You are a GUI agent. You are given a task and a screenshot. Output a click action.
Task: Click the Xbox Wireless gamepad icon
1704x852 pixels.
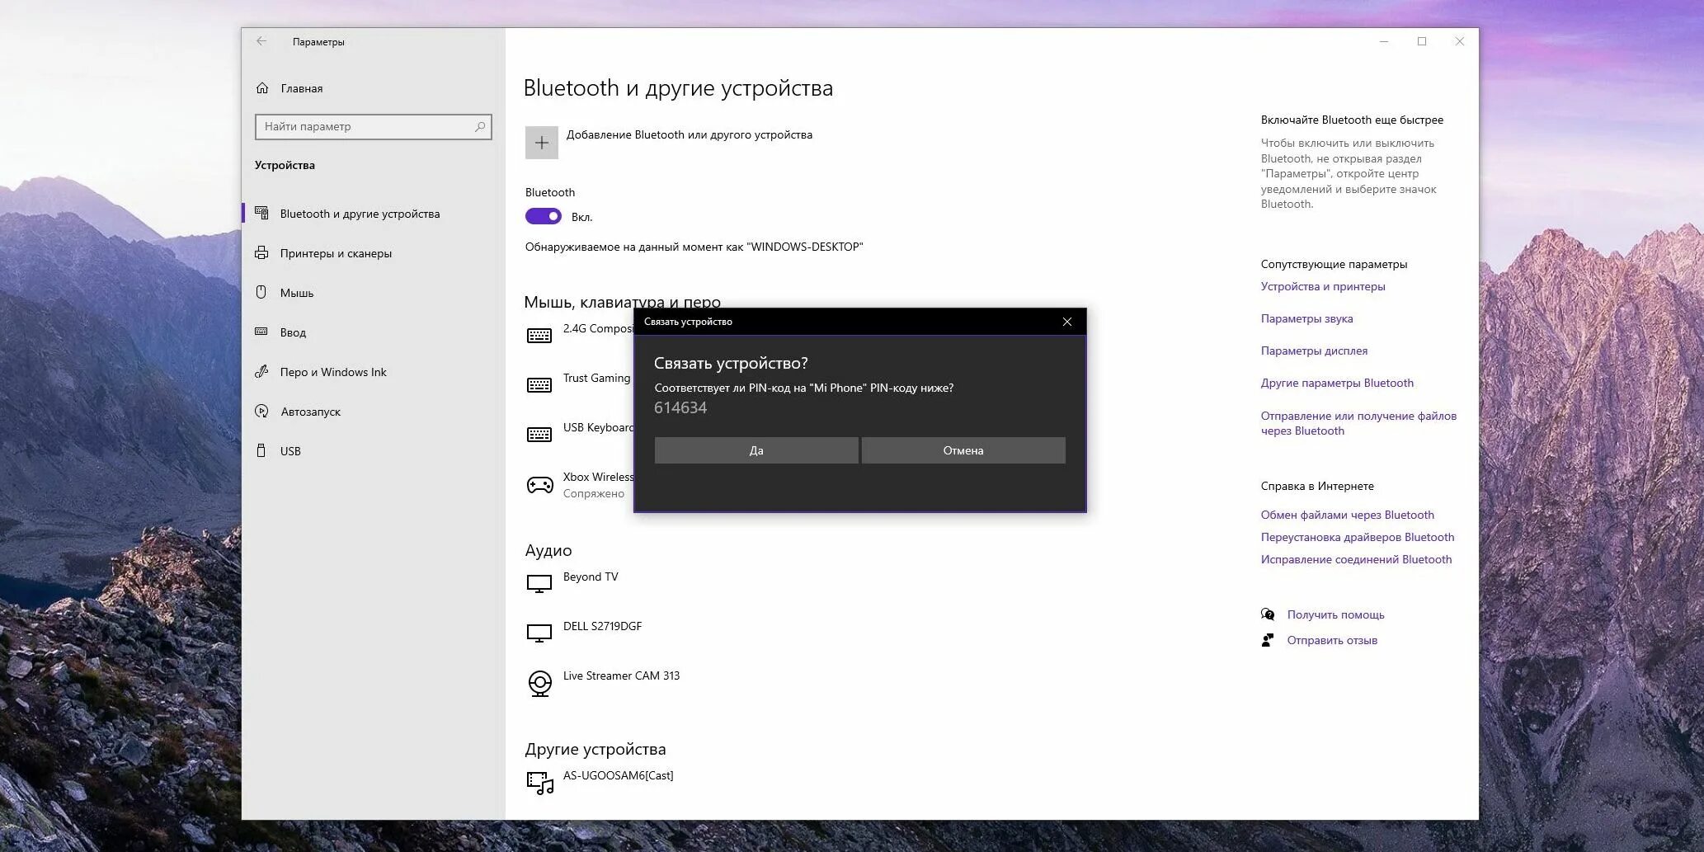tap(540, 485)
